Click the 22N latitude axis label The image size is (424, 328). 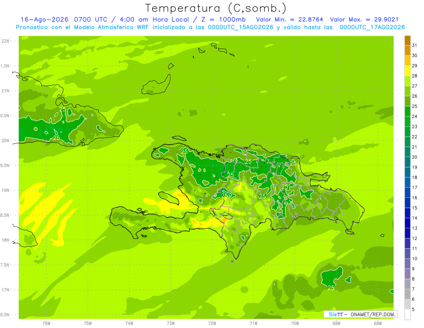(5, 41)
